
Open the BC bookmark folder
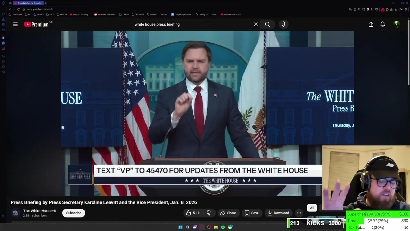pyautogui.click(x=28, y=14)
